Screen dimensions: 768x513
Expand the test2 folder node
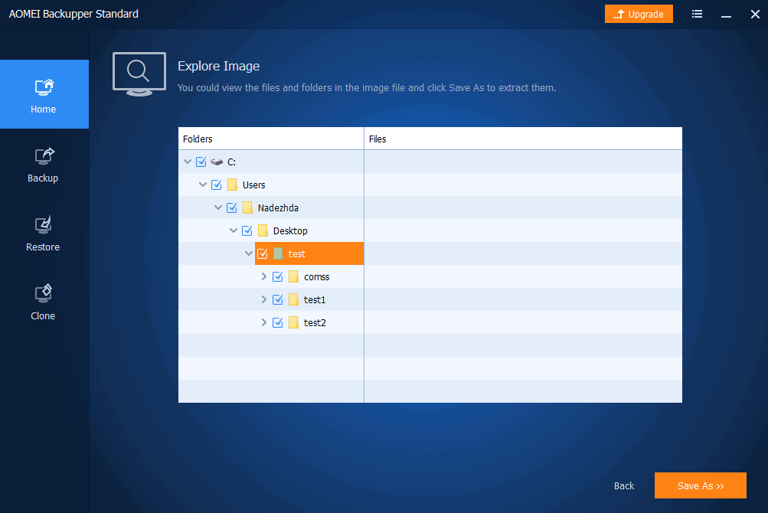[264, 322]
